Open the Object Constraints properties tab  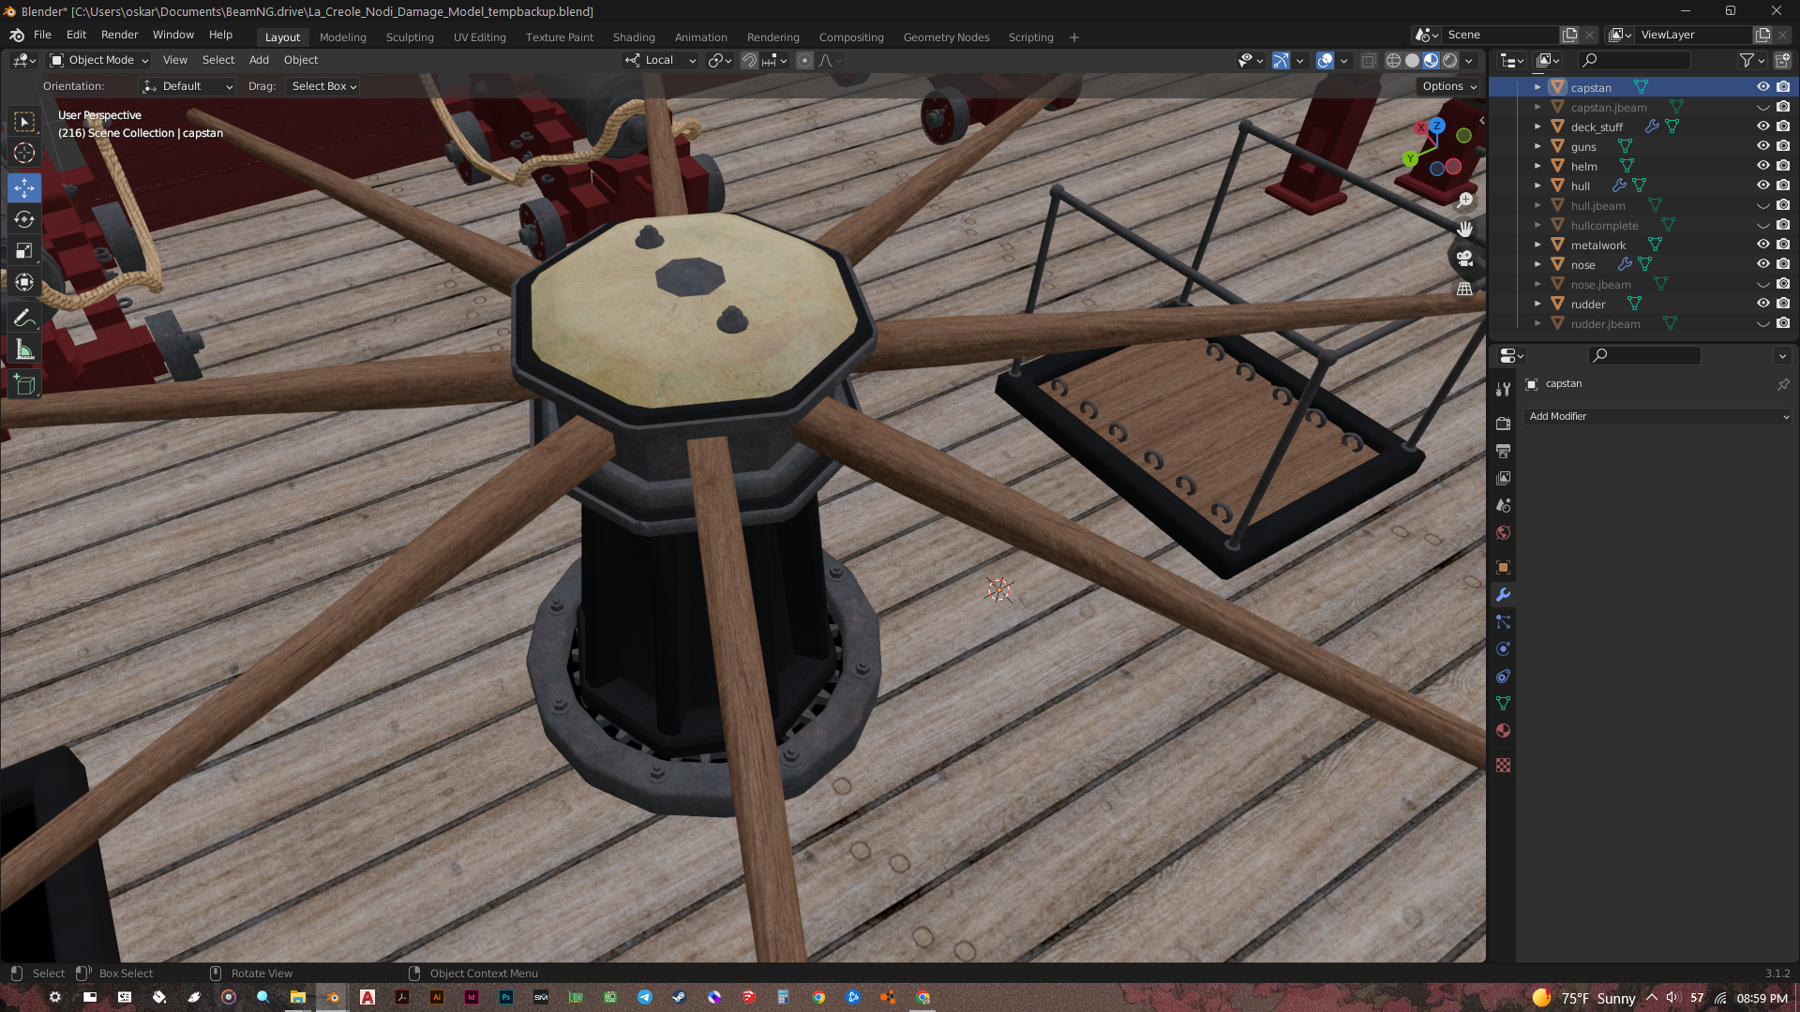click(x=1503, y=676)
